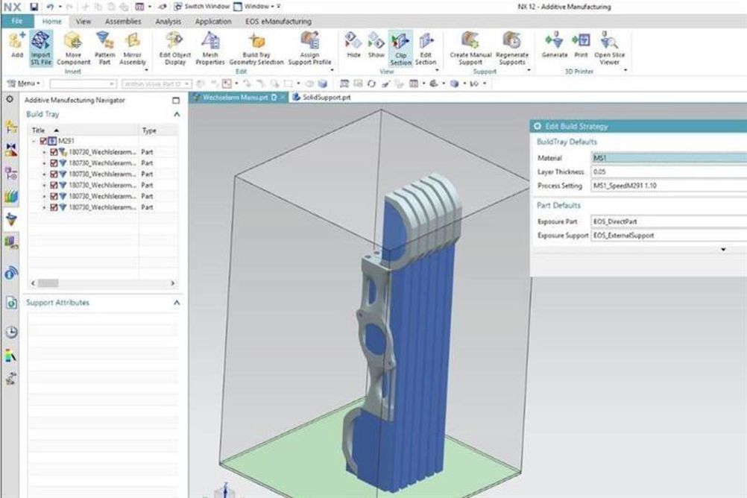Sort the tree by the Title column

tap(83, 130)
